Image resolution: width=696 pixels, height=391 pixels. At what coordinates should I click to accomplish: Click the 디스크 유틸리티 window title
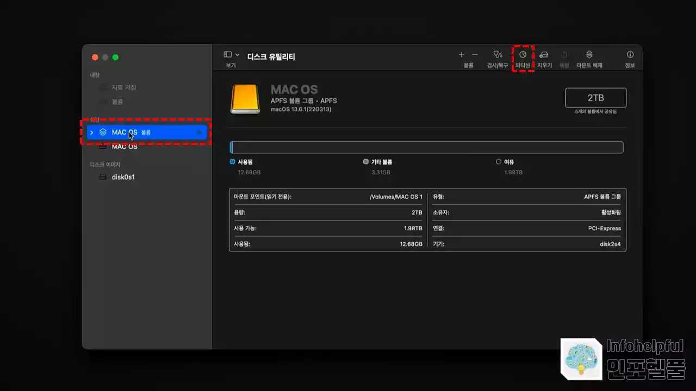click(271, 56)
